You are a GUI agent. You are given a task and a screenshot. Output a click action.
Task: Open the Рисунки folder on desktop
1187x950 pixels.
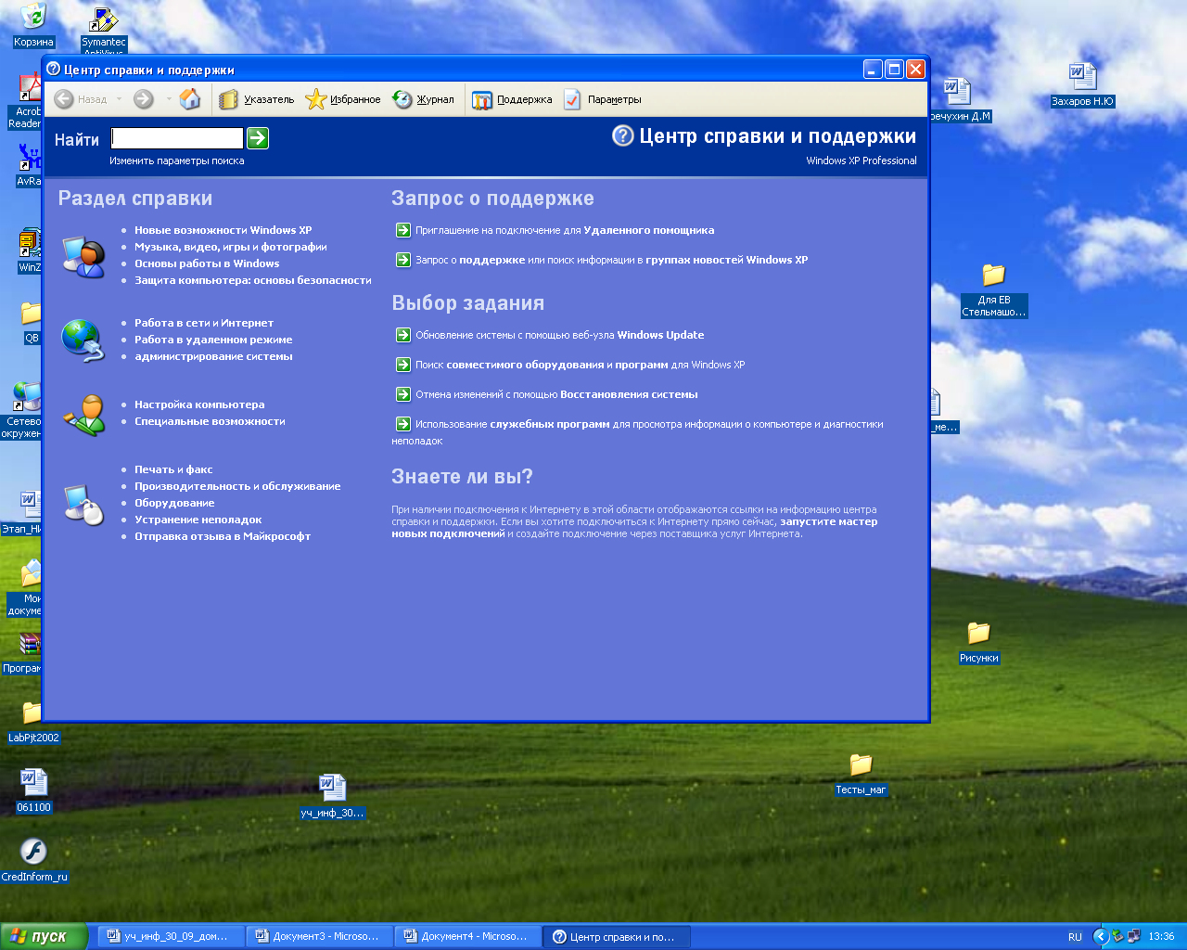click(x=979, y=643)
